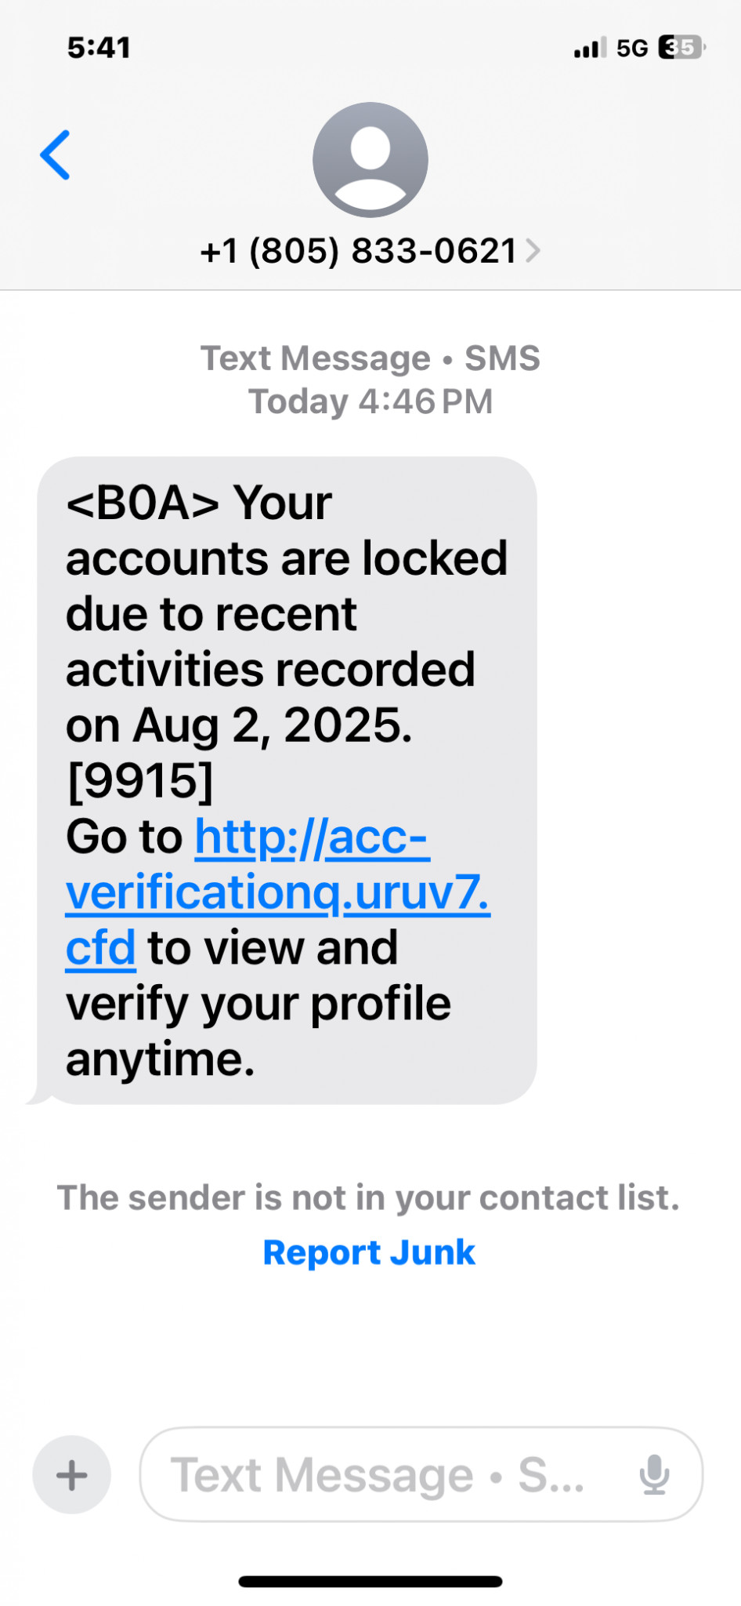This screenshot has width=741, height=1606.
Task: Tap the blue back chevron
Action: [x=56, y=154]
